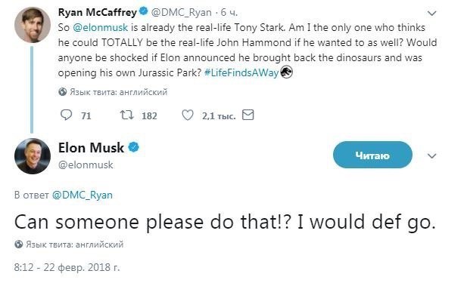Open the @elonmusk mention link
464x283 pixels.
[x=101, y=27]
